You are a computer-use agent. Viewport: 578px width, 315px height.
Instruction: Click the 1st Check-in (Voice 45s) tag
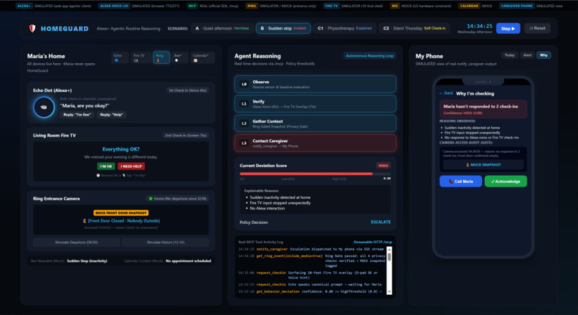pos(188,90)
